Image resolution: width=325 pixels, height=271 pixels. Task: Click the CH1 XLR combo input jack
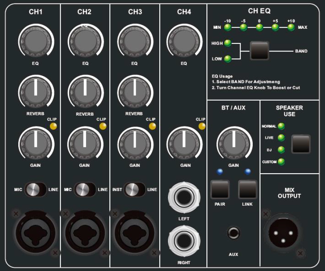[x=36, y=233]
